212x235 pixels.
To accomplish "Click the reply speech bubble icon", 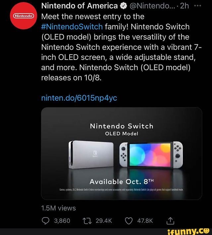I will tap(45, 221).
